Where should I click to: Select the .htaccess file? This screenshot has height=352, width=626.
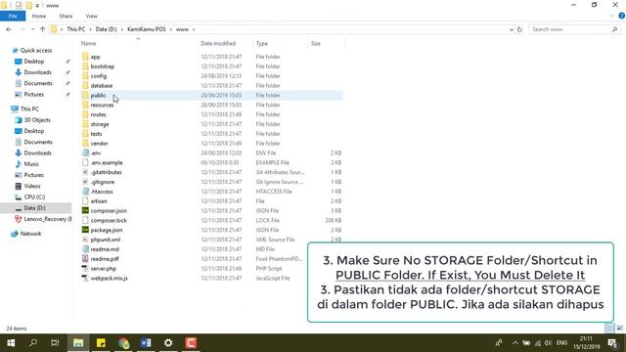(x=102, y=192)
